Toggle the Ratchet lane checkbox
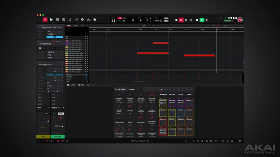The width and height of the screenshot is (280, 157). [x=86, y=79]
